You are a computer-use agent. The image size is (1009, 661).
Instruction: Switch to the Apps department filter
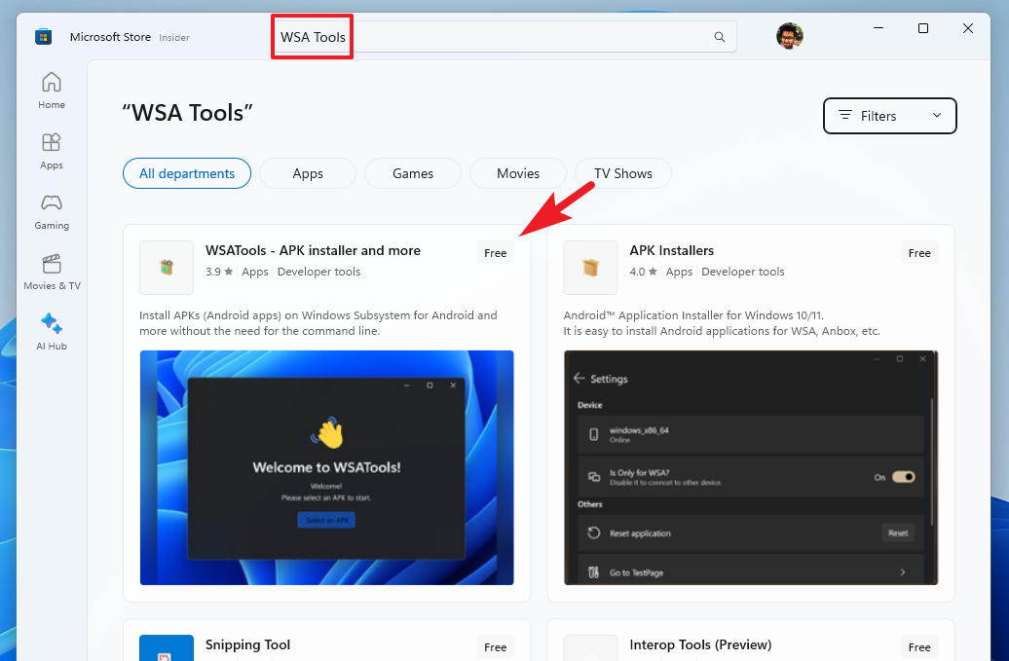(x=308, y=173)
